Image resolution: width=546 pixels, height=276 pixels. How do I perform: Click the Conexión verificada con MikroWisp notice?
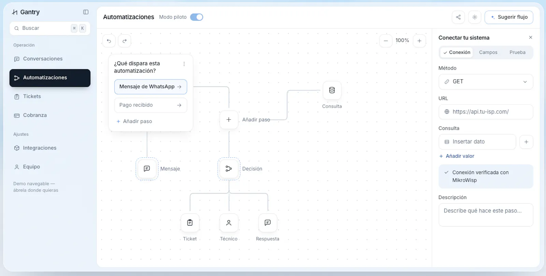(486, 177)
